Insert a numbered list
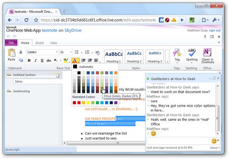Viewport: 229px width, 159px height. pyautogui.click(x=87, y=52)
